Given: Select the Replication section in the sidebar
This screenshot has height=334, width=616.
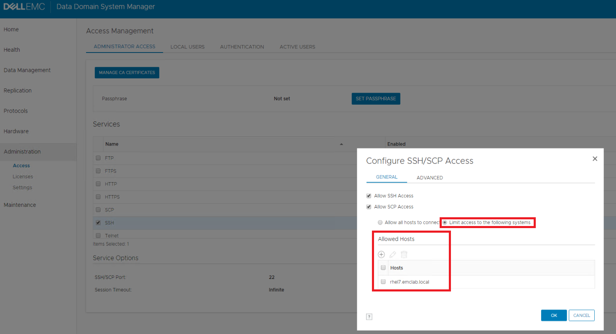Looking at the screenshot, I should click(x=18, y=90).
